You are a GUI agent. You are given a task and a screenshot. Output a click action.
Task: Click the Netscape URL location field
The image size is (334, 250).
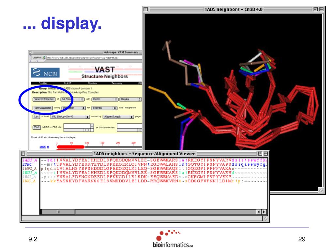(x=94, y=58)
